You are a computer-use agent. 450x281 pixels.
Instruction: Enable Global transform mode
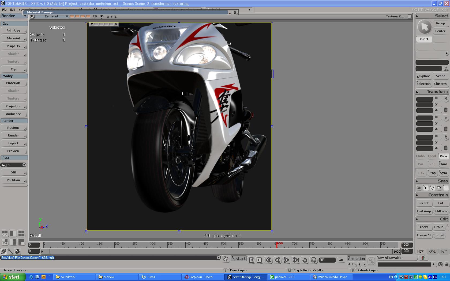pyautogui.click(x=421, y=156)
